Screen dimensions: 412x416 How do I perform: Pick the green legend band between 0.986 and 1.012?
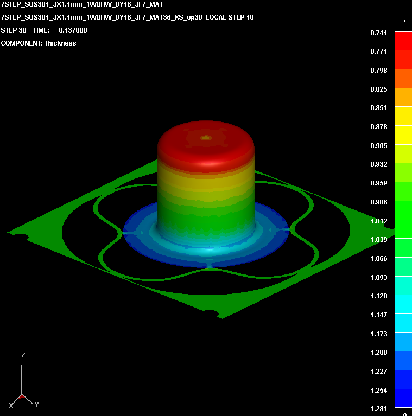pos(403,210)
